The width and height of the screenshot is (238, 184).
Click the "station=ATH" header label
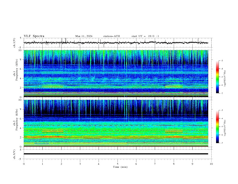click(x=111, y=36)
